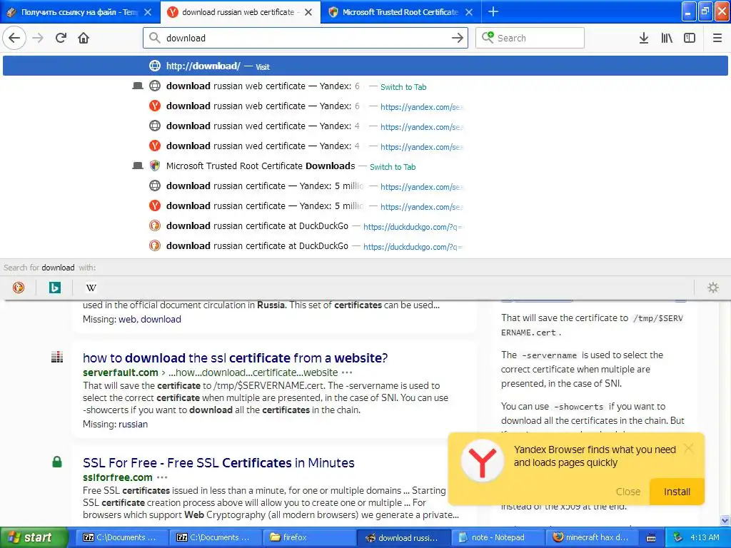Toggle the sidebar view icon
This screenshot has height=548, width=731.
point(690,38)
